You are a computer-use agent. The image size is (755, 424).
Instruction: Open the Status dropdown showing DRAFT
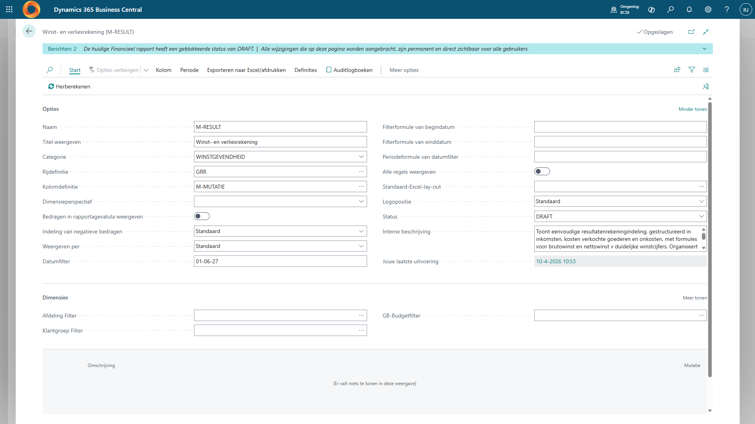[701, 217]
